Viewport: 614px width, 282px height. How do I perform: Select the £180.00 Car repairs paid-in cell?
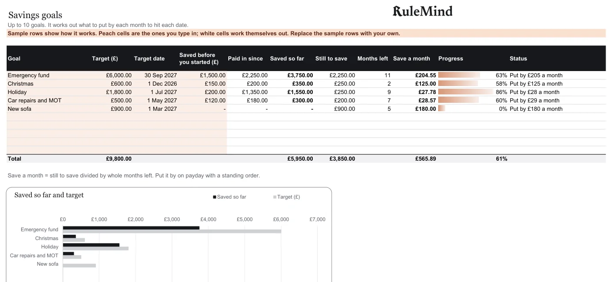(257, 101)
